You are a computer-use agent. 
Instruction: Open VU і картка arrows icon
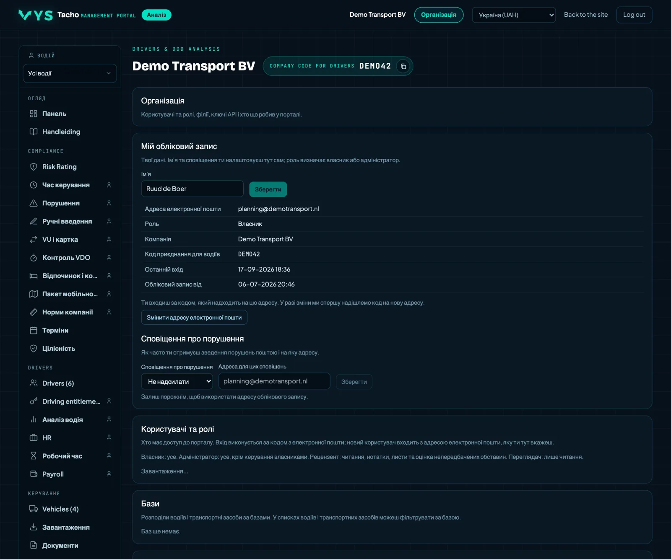pos(34,239)
